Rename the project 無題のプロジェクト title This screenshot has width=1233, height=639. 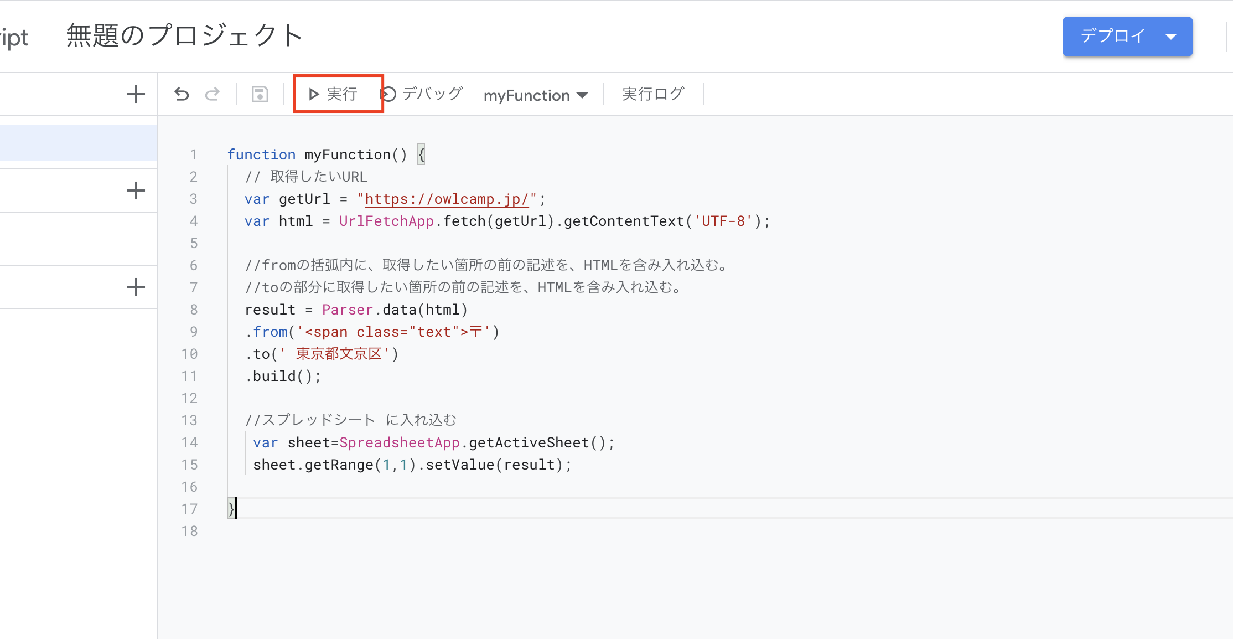(x=184, y=34)
